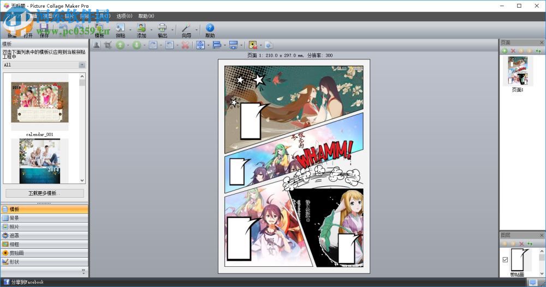Switch to the 形状 (Shape) sidebar tab
Viewport: 546px width, 287px height.
[x=44, y=261]
